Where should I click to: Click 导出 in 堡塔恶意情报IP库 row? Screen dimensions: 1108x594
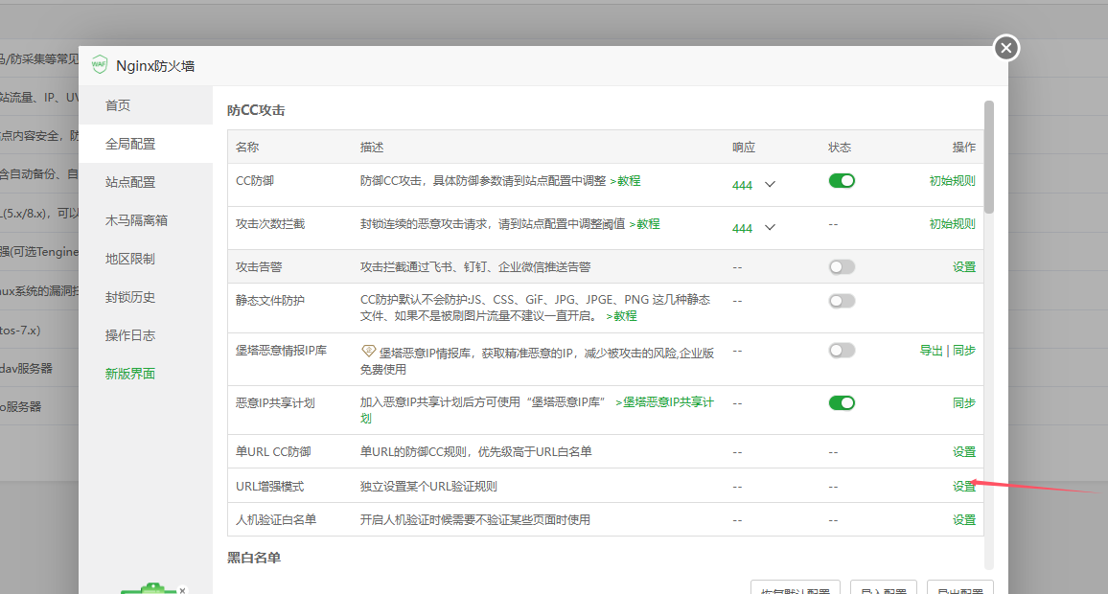click(x=931, y=351)
